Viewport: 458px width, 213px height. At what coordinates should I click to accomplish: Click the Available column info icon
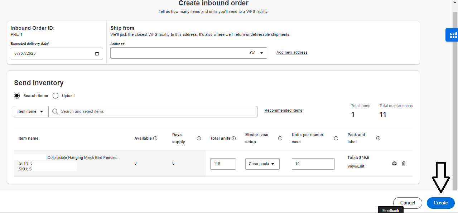point(155,139)
